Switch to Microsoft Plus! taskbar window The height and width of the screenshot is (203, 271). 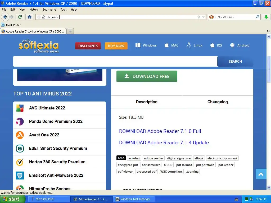coord(49,199)
